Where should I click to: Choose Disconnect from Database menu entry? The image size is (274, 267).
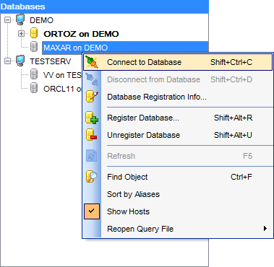178,79
